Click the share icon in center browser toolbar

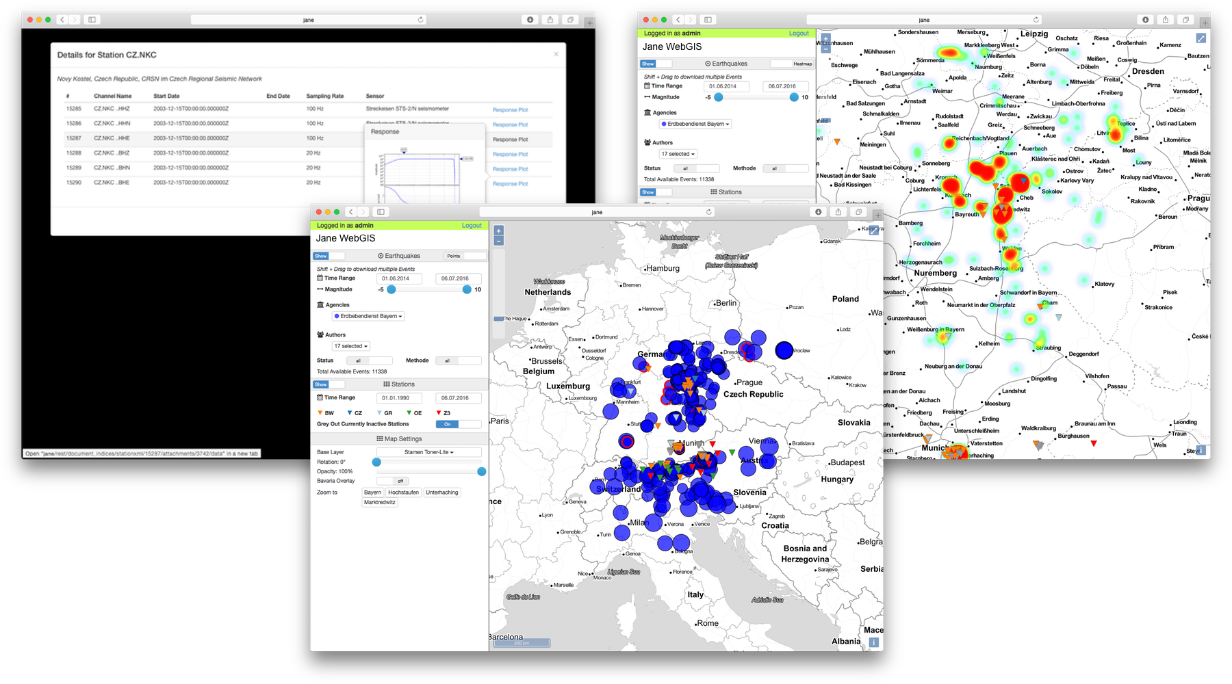click(x=838, y=212)
